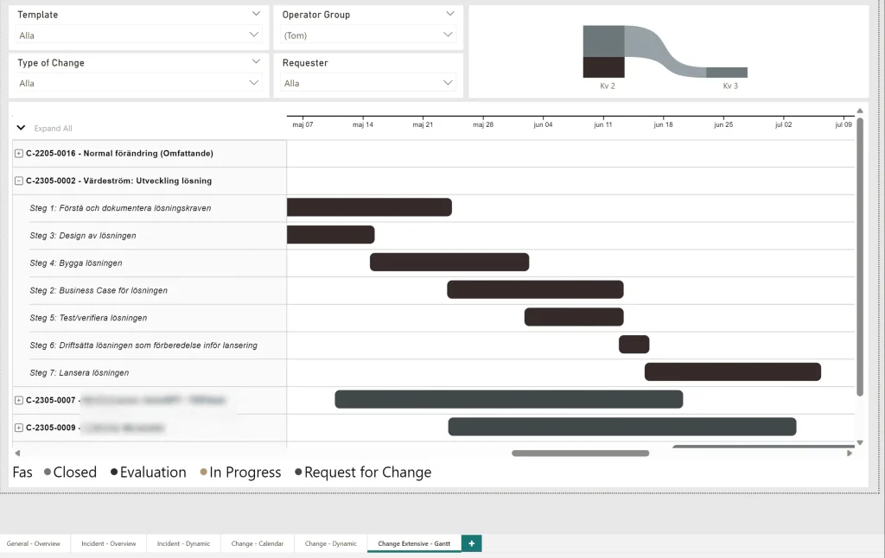Click the Gantt scroll-up arrow

coord(859,111)
